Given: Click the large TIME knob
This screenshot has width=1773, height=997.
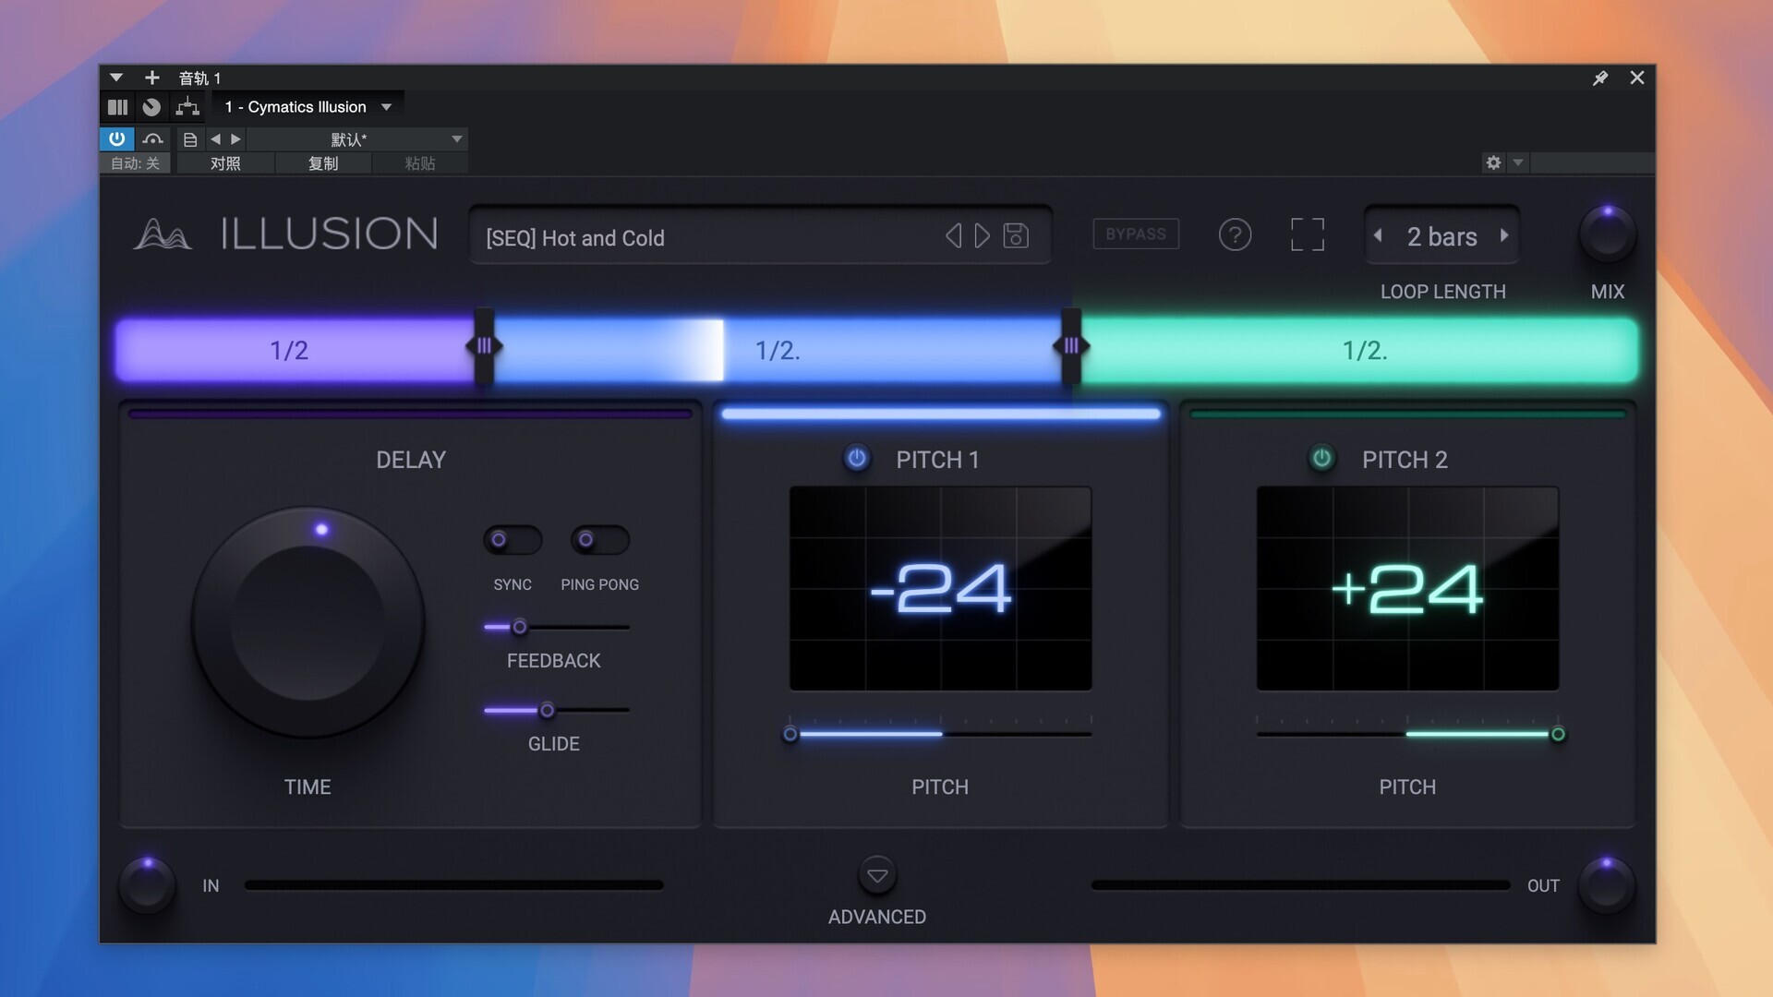Looking at the screenshot, I should (x=308, y=621).
